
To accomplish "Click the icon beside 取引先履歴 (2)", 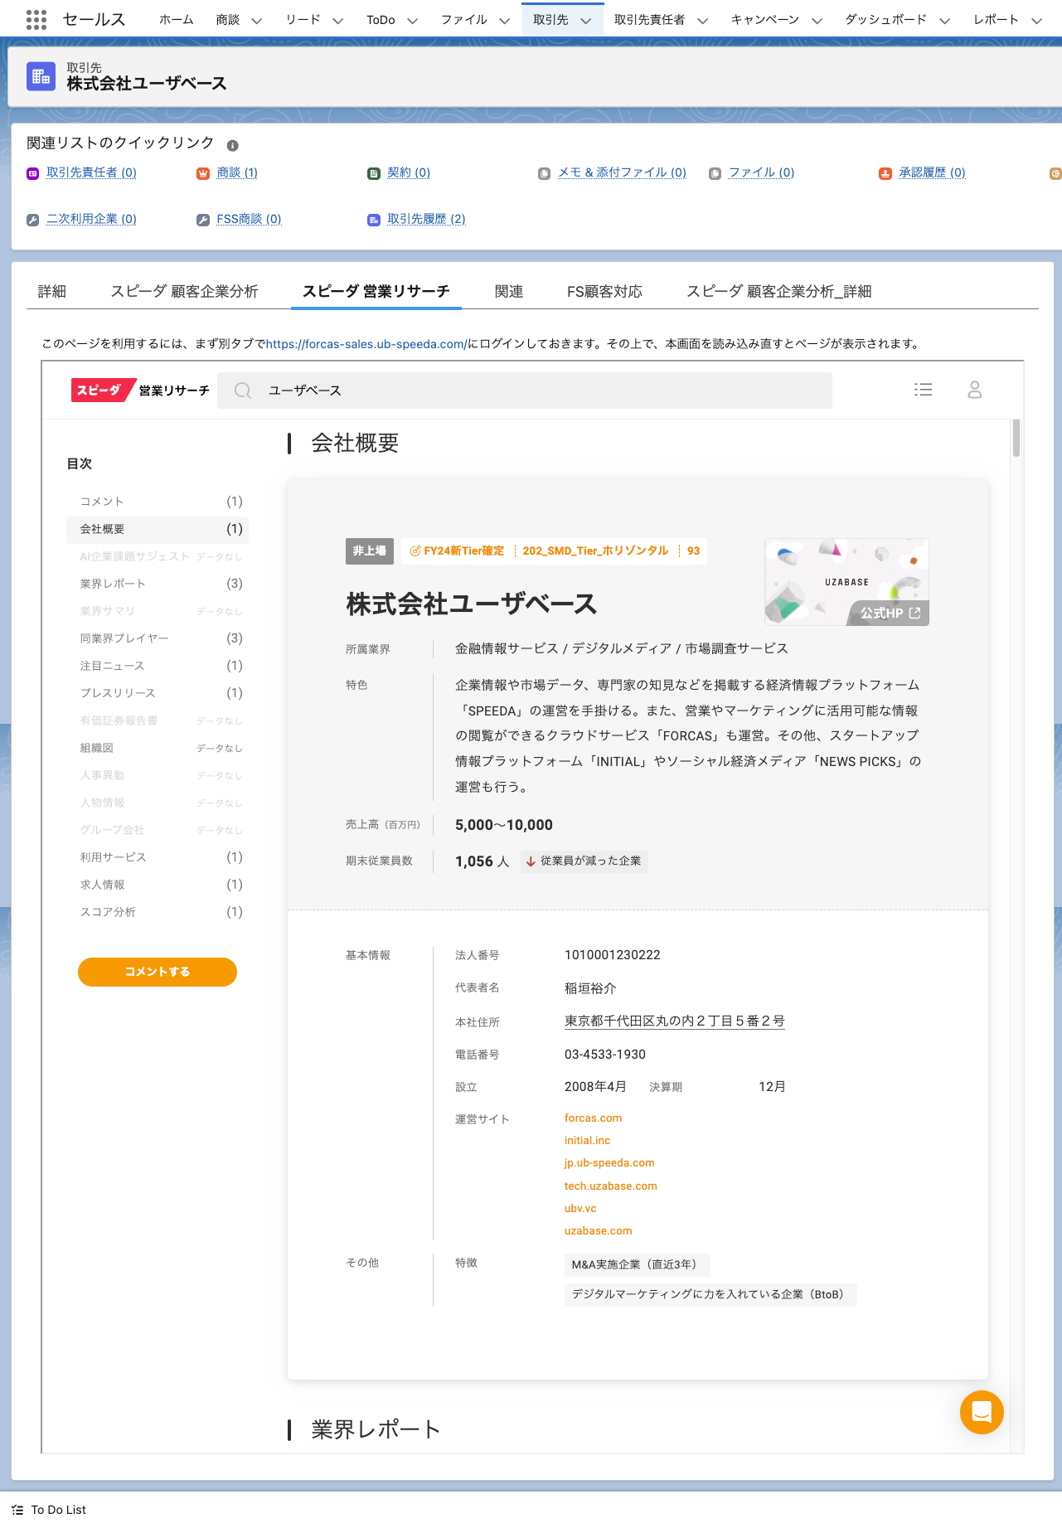I will [x=374, y=220].
